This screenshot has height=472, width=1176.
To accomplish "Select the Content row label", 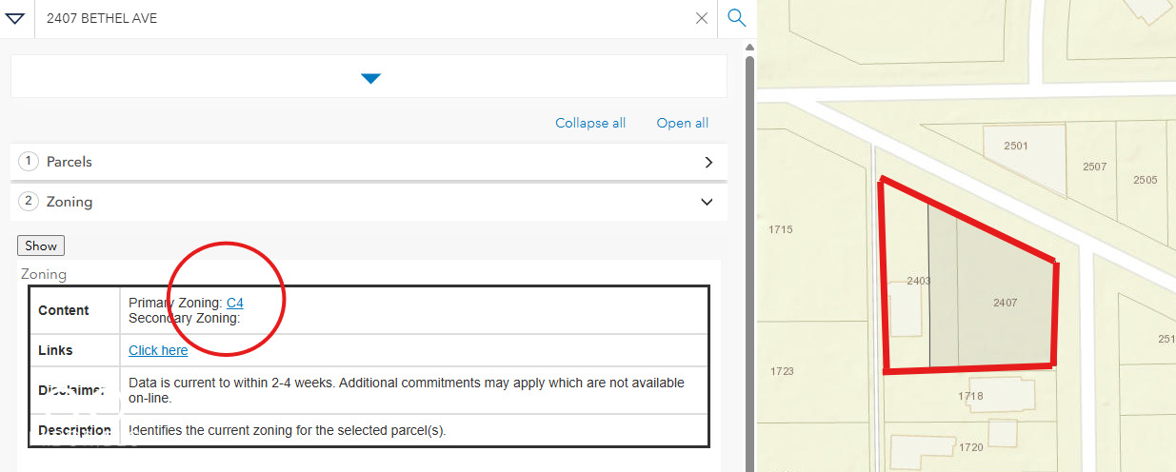I will tap(64, 310).
